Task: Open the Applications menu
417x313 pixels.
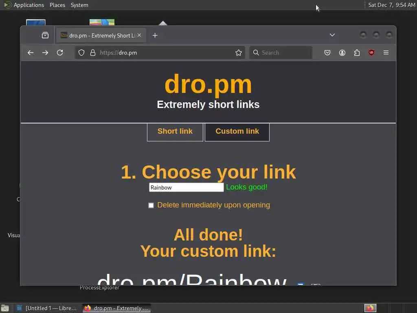Action: (29, 5)
